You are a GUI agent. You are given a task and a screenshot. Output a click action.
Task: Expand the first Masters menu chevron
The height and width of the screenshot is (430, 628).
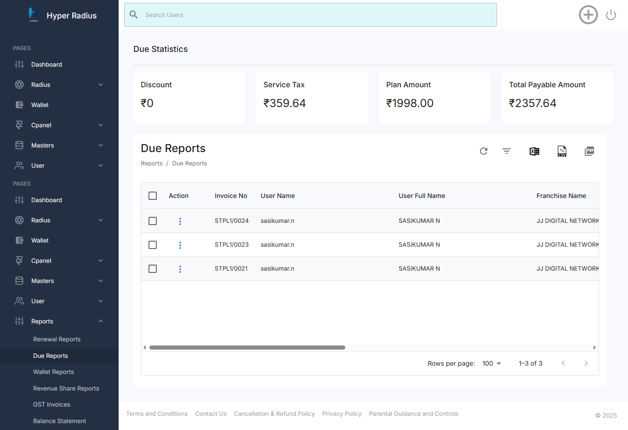[x=101, y=145]
